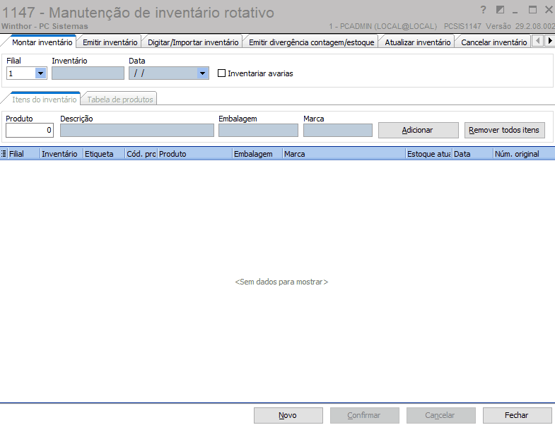The height and width of the screenshot is (425, 555).
Task: Select the Atualizar inventário tab
Action: pyautogui.click(x=418, y=42)
